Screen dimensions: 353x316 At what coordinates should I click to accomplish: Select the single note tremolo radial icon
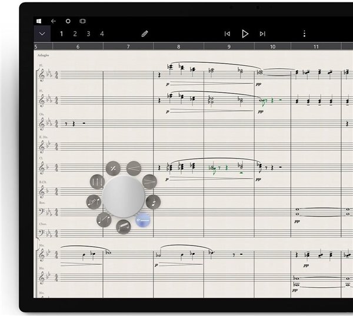point(153,202)
